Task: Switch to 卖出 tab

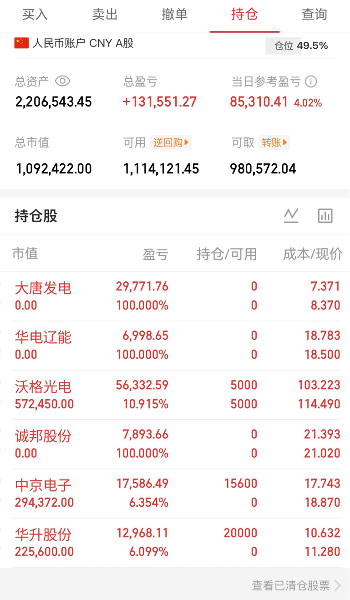Action: (x=105, y=15)
